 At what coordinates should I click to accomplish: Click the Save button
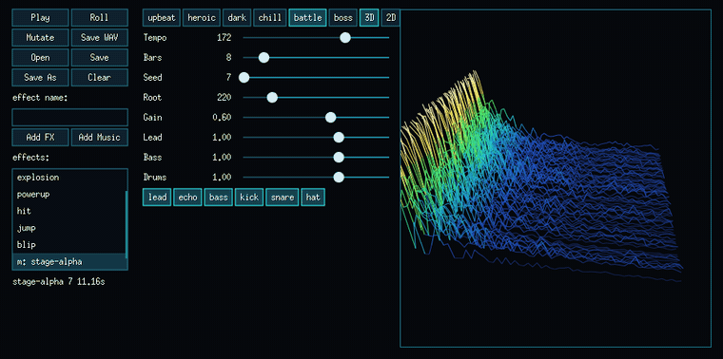tap(100, 58)
